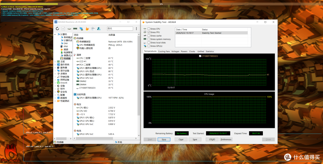Viewport: 323px width, 164px height.
Task: Click the CPU chip icon in AIDA64 toolbar
Action: (70, 29)
